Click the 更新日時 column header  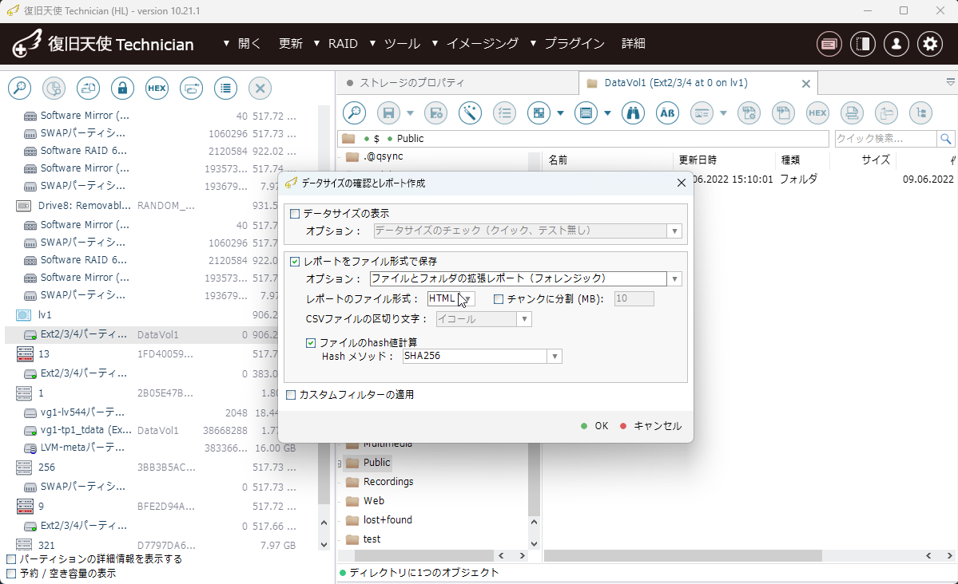pyautogui.click(x=698, y=160)
